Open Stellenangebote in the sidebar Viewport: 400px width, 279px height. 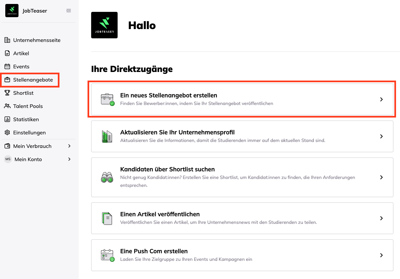click(33, 80)
